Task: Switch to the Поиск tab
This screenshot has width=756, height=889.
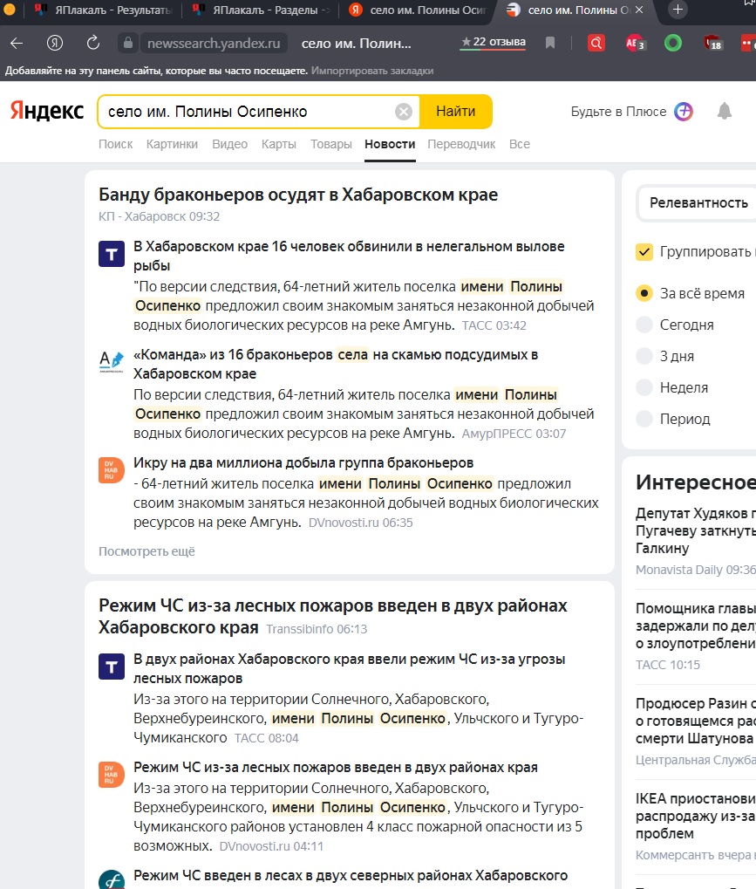Action: pos(116,144)
